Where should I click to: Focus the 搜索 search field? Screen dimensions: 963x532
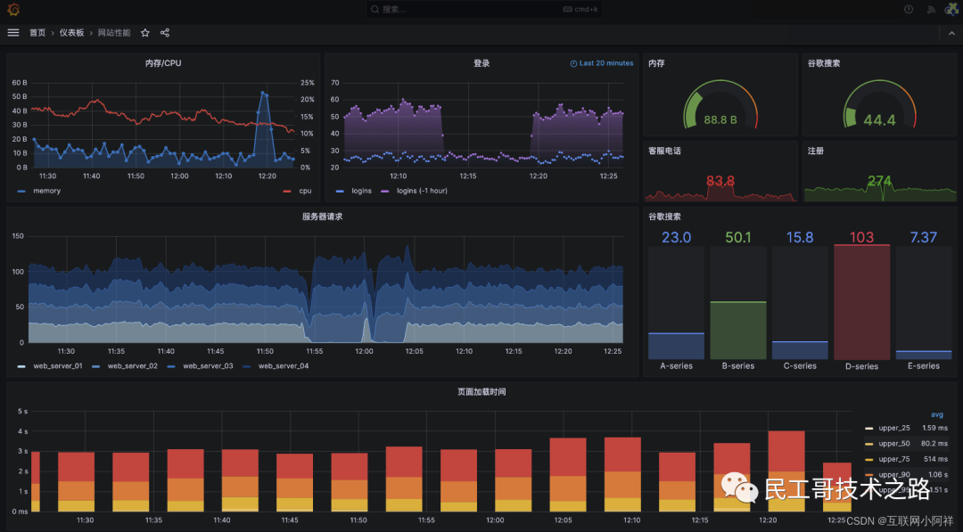[x=484, y=9]
